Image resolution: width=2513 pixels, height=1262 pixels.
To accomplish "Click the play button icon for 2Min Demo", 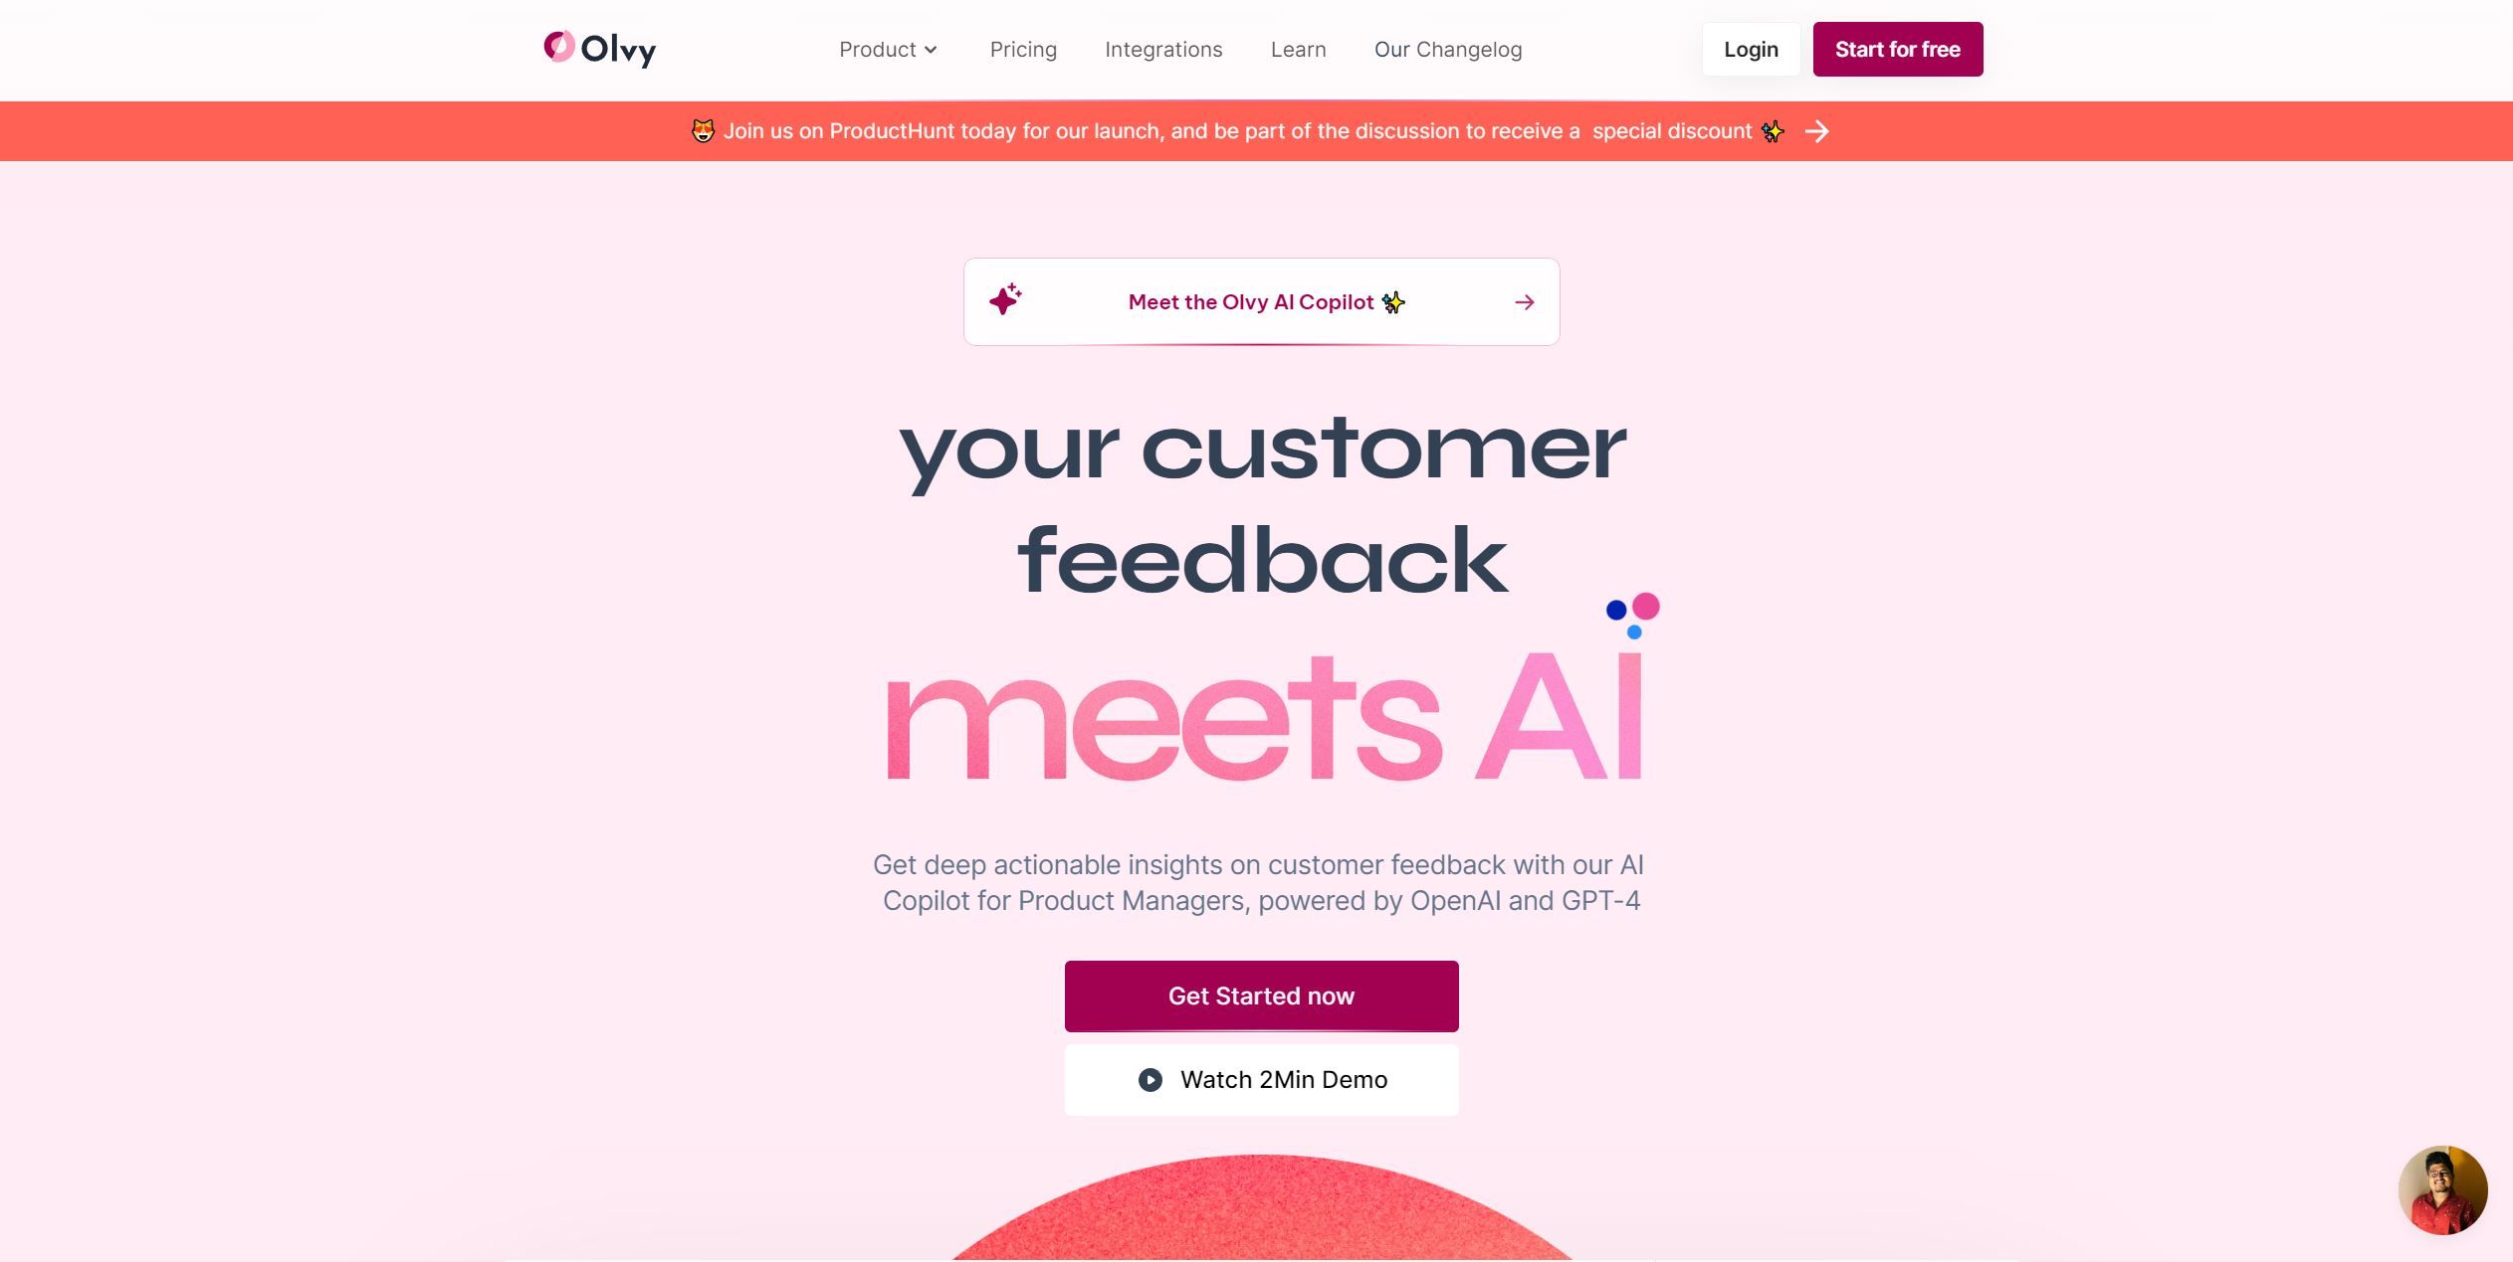I will pyautogui.click(x=1149, y=1078).
